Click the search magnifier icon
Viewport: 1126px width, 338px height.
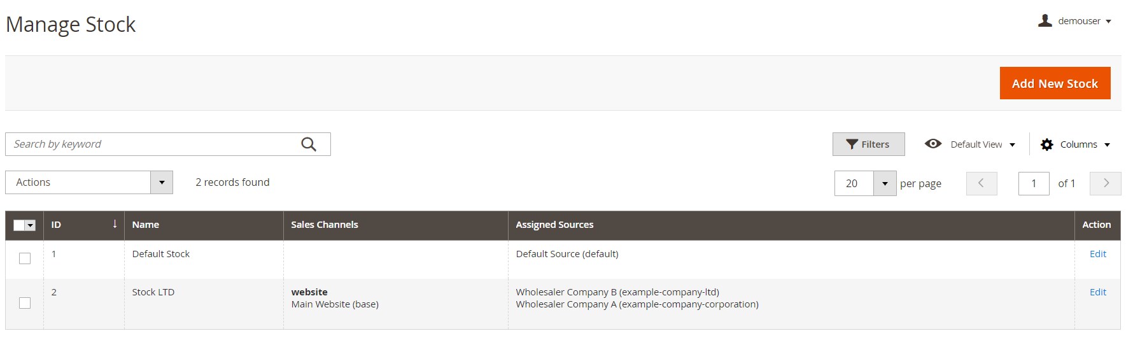coord(309,144)
